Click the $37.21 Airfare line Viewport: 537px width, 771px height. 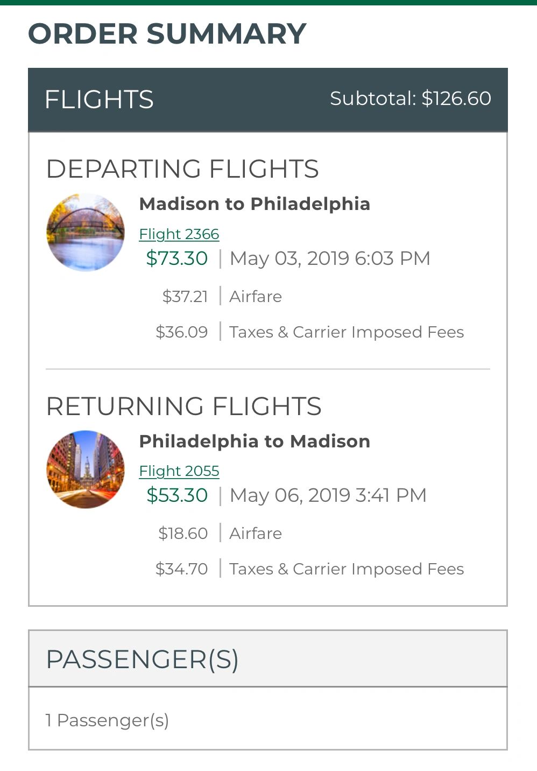[x=222, y=297]
